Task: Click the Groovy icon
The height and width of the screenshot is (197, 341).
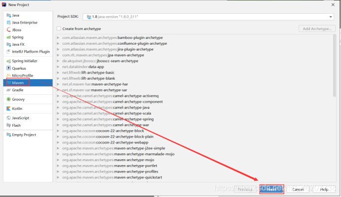Action: [9, 99]
